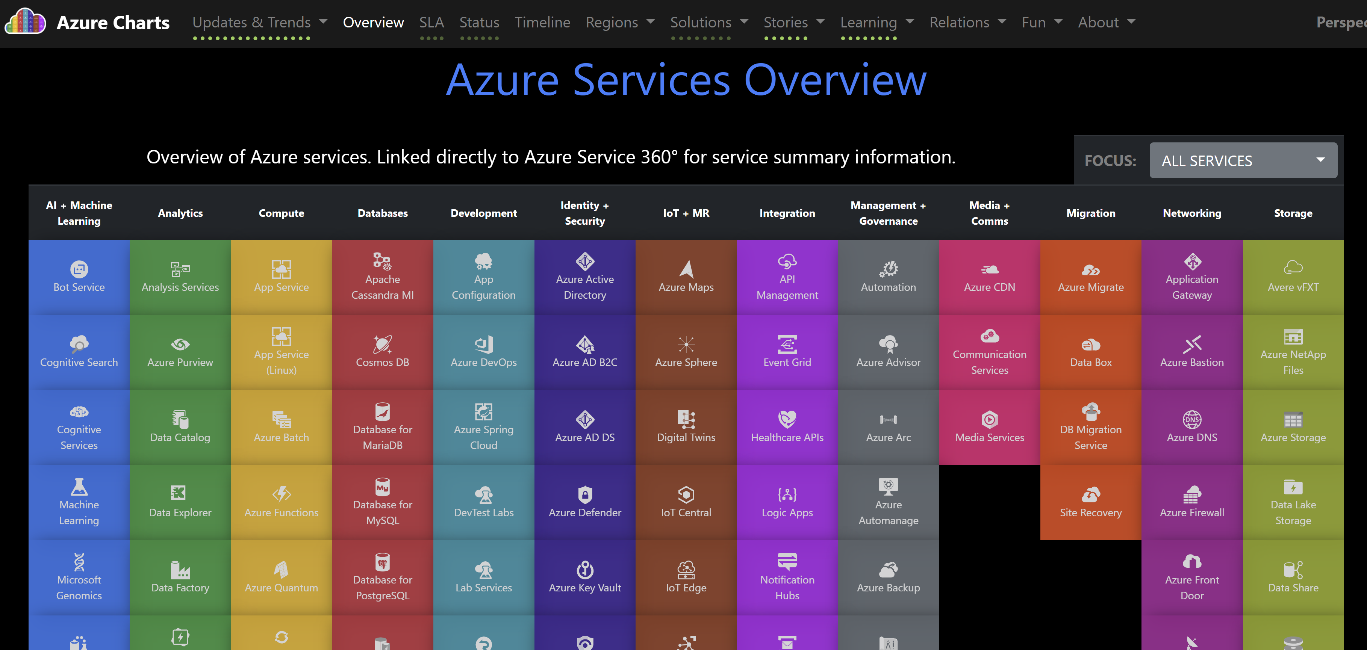Switch to the Timeline page
Viewport: 1367px width, 650px height.
coord(542,22)
